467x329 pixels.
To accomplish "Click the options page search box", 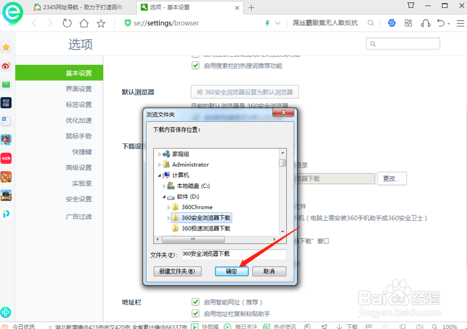I will [403, 43].
